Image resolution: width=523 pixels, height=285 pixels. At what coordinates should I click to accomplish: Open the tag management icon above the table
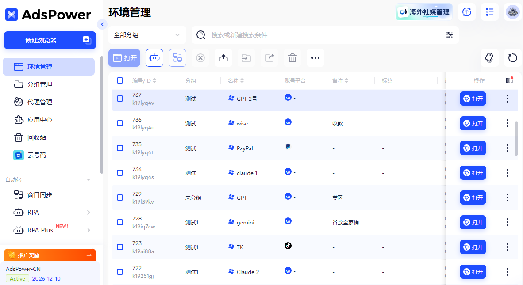pos(489,58)
